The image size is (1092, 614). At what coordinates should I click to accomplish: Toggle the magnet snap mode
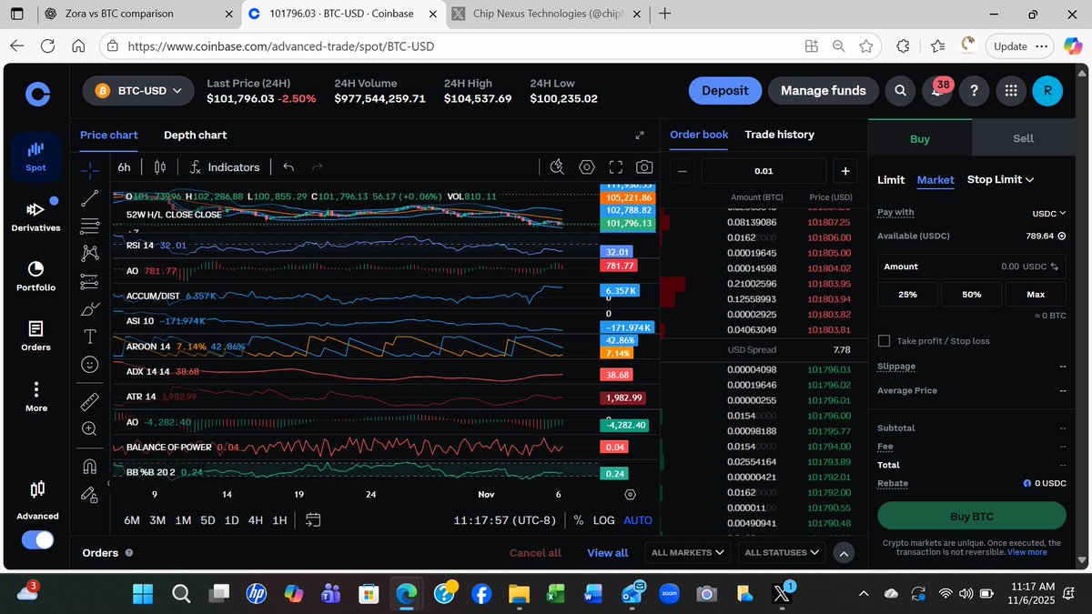coord(90,467)
